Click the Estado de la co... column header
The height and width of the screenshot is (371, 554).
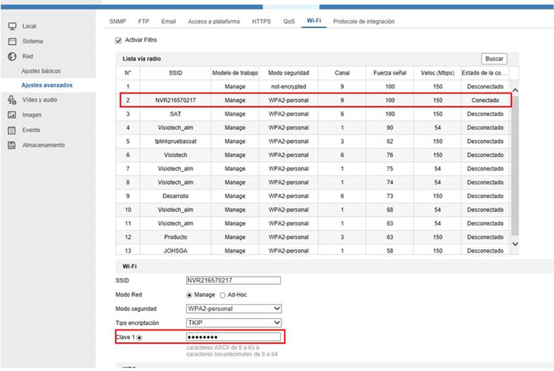(x=485, y=73)
